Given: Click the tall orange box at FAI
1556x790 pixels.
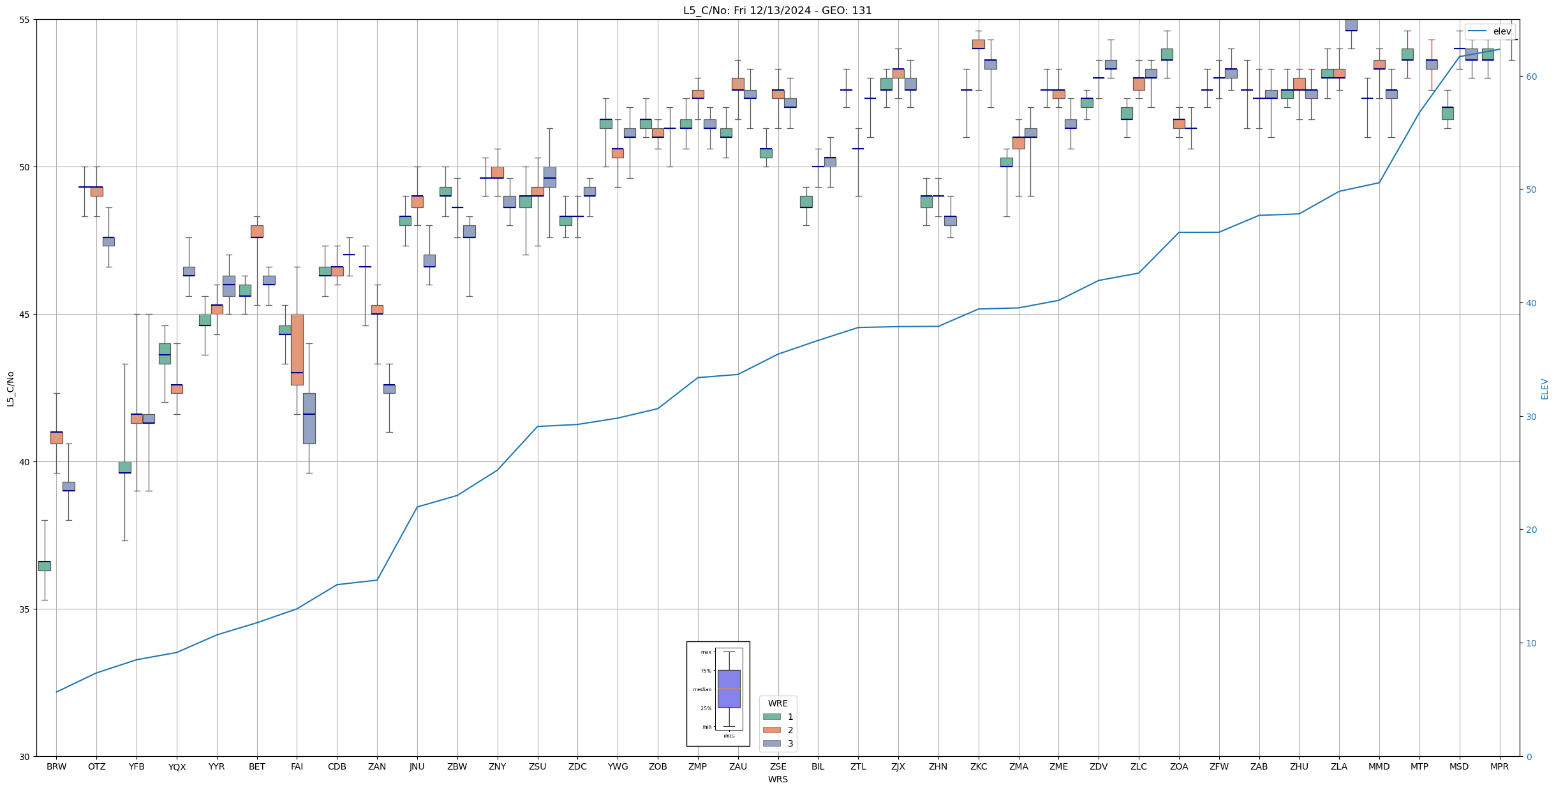Looking at the screenshot, I should tap(297, 350).
